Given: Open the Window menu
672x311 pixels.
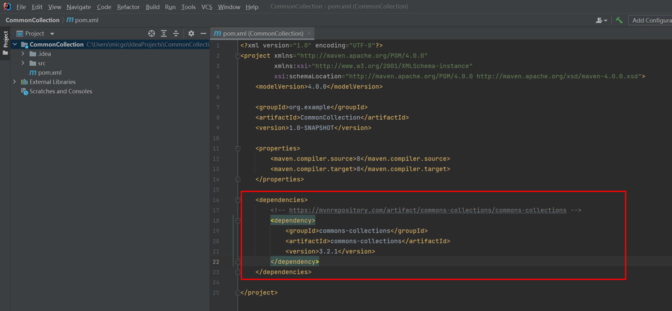Looking at the screenshot, I should [x=229, y=7].
